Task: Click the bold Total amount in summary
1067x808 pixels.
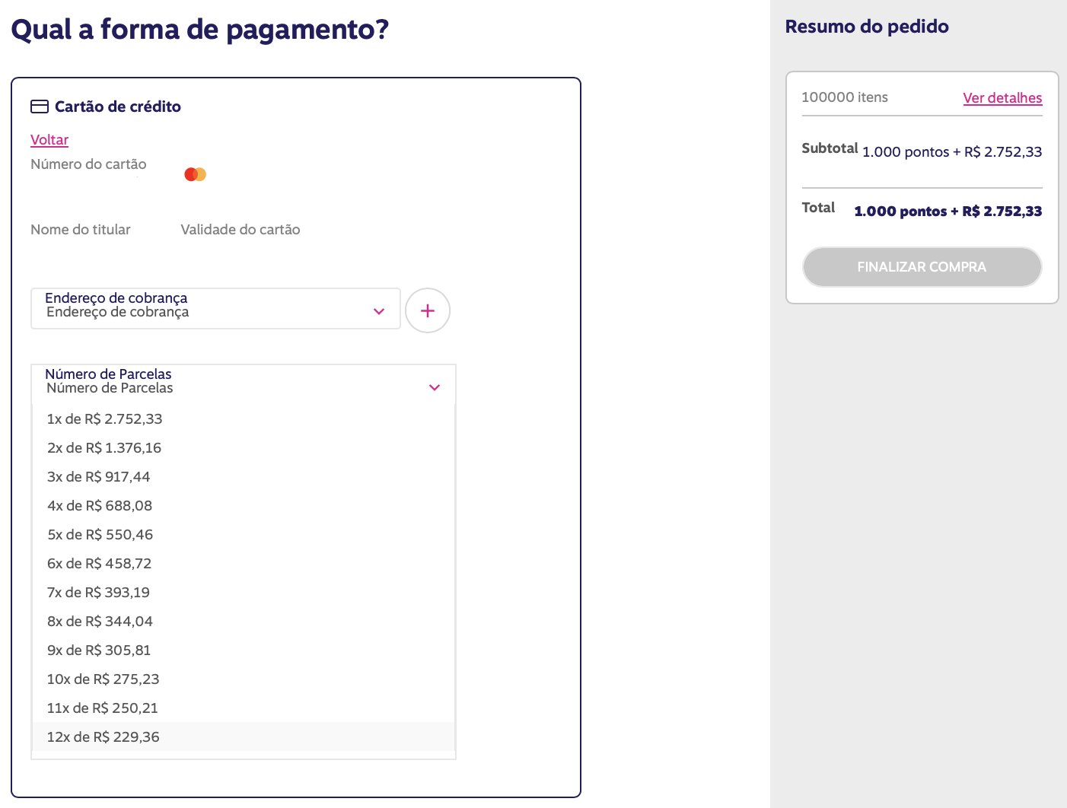Action: [x=948, y=212]
